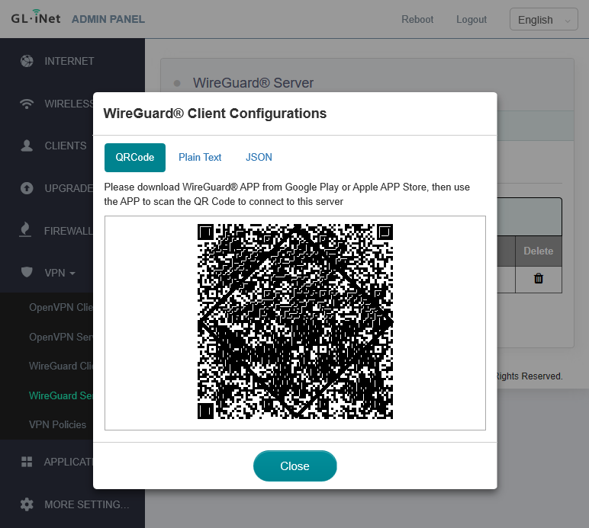Collapse the VPN menu section

tap(60, 272)
